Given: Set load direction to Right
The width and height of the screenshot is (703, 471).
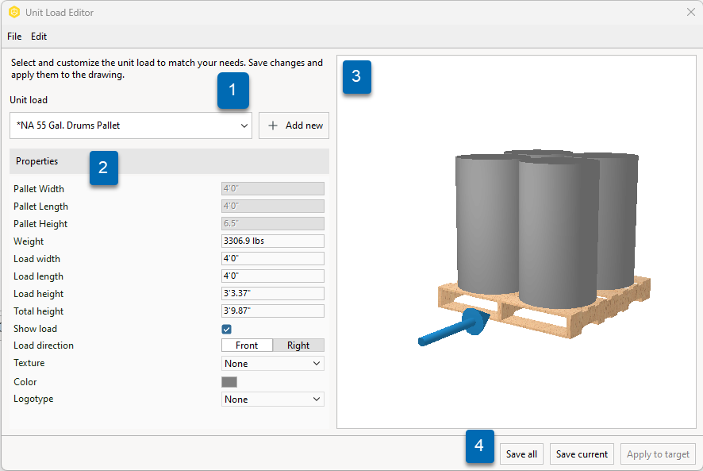Looking at the screenshot, I should [298, 346].
